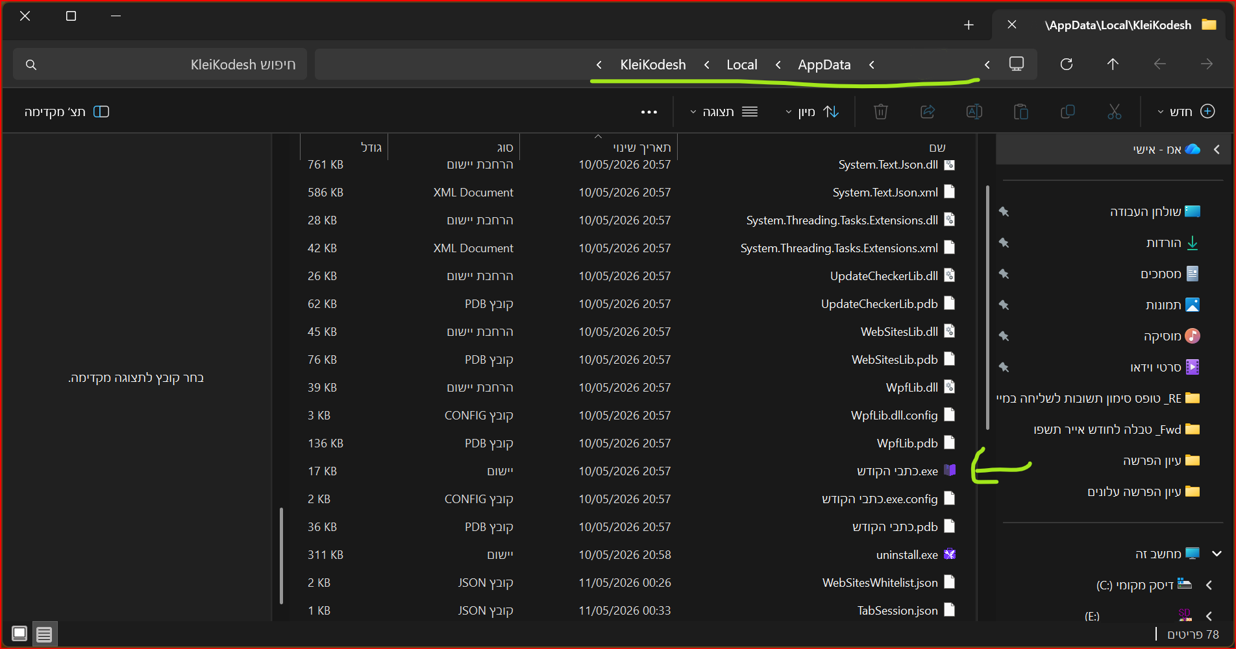Expand the אם - אישי OneDrive node
Viewport: 1236px width, 649px height.
point(1217,150)
